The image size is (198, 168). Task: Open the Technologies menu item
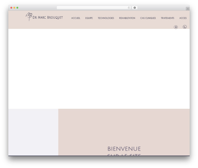(106, 18)
